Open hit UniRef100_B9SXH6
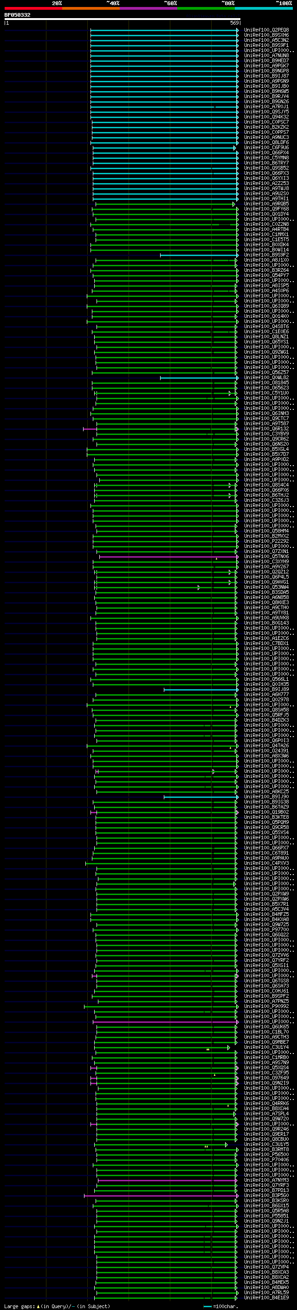This screenshot has height=1310, width=297. 266,35
